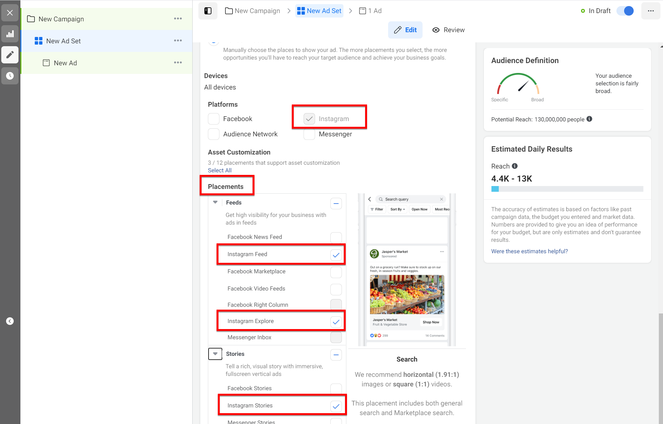663x424 pixels.
Task: Click Were these estimates helpful link
Action: click(529, 251)
